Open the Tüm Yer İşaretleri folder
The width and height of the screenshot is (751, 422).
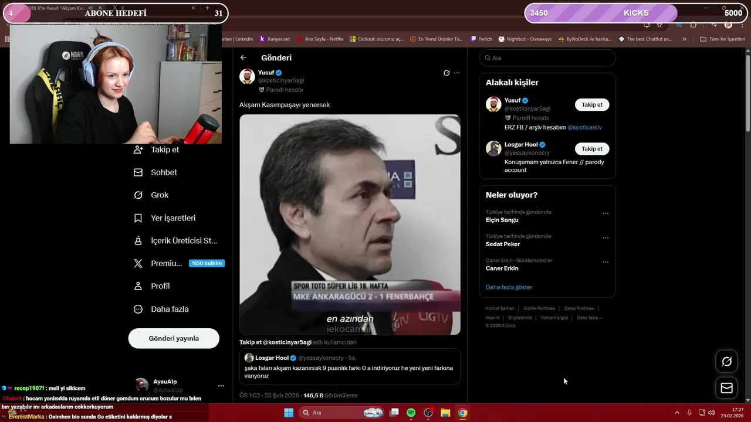(x=722, y=39)
